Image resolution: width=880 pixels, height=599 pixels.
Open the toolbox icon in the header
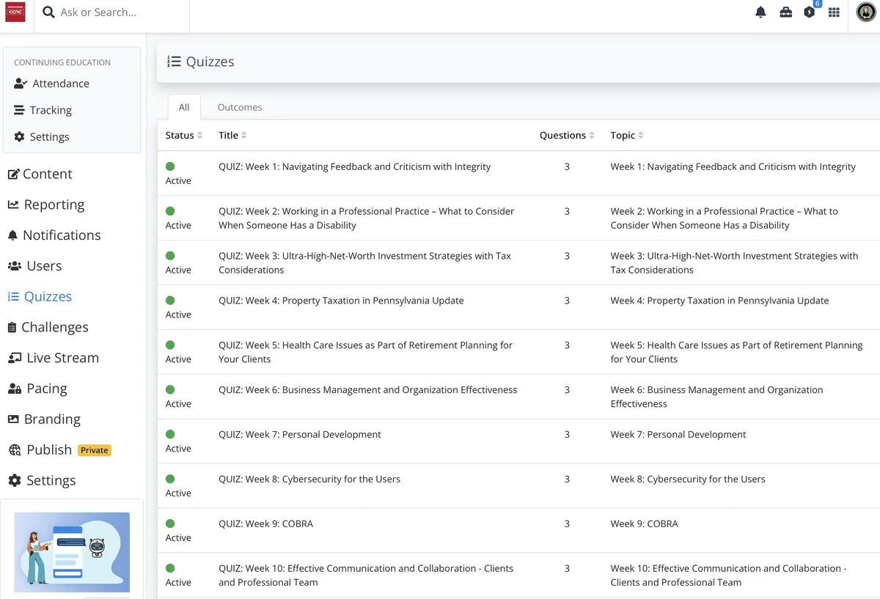pyautogui.click(x=786, y=12)
